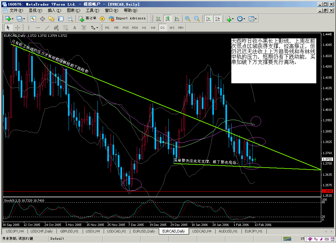Switch to the EURUSD,Daily chart tab
Image resolution: width=336 pixels, height=243 pixels.
pyautogui.click(x=144, y=231)
